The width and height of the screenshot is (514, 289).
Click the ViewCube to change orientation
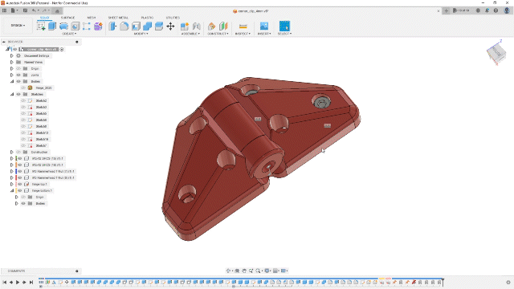tap(496, 53)
